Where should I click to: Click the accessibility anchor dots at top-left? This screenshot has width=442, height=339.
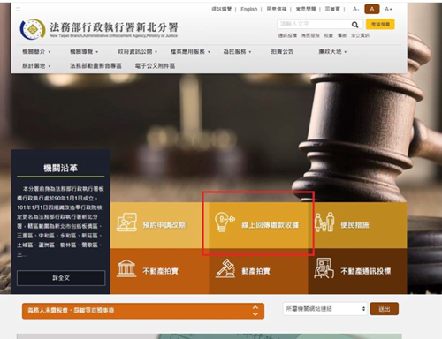[x=18, y=10]
